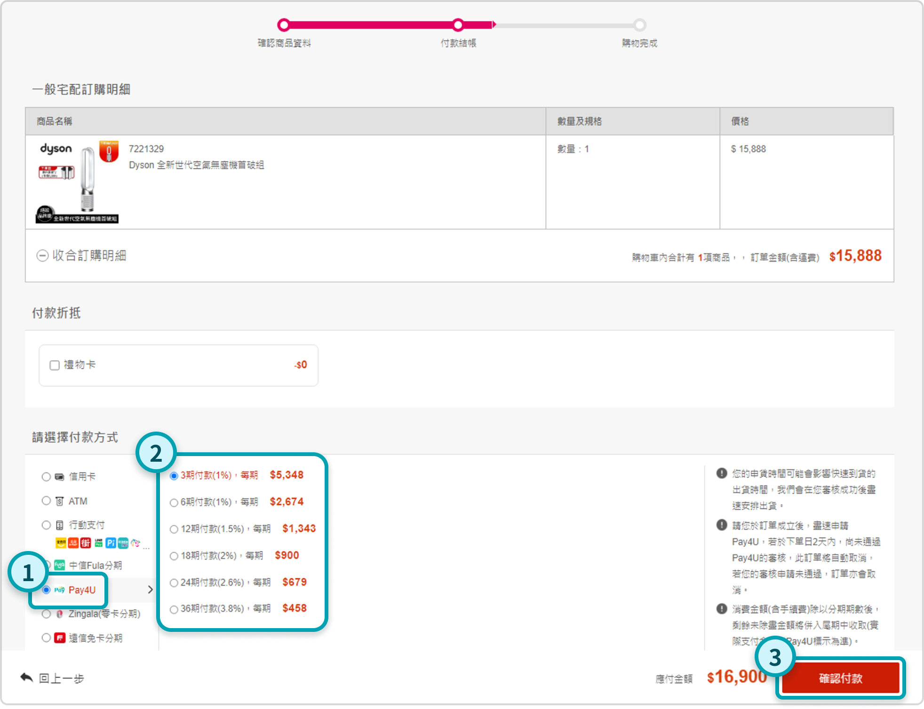Click the green Fula logo icon
Image resolution: width=924 pixels, height=709 pixels.
[x=59, y=565]
